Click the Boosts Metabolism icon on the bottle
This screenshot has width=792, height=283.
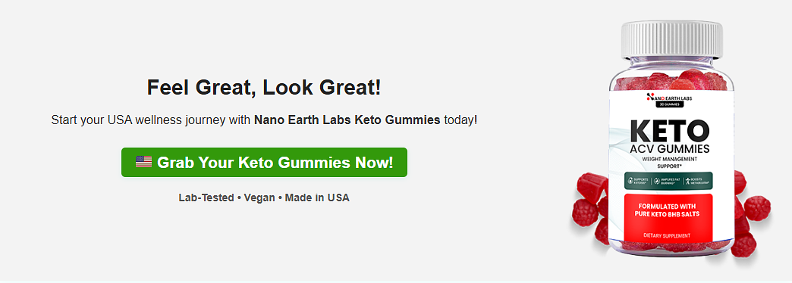[687, 181]
